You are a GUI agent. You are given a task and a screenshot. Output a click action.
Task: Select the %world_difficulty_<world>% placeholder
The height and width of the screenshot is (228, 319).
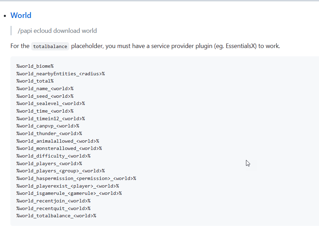coord(53,156)
